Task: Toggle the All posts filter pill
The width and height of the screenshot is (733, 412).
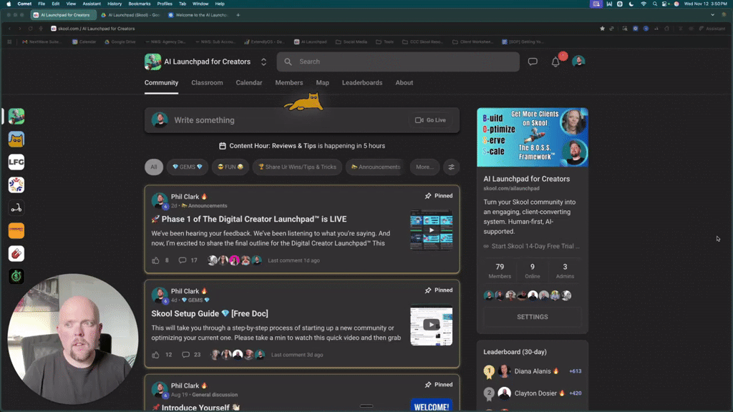Action: (x=153, y=167)
